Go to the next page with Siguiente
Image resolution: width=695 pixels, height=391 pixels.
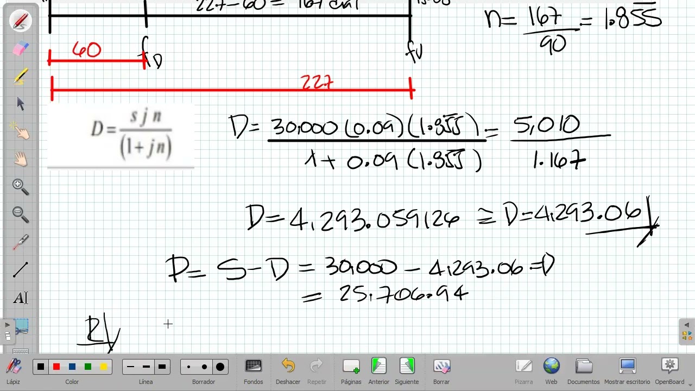[x=407, y=371]
